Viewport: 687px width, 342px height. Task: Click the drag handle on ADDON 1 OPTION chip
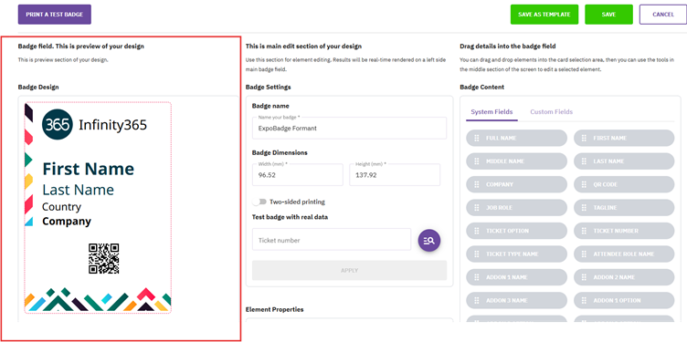584,300
